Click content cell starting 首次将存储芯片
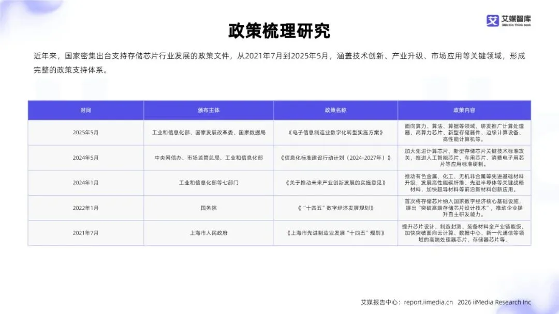Screen dimensions: 559x314 point(464,208)
